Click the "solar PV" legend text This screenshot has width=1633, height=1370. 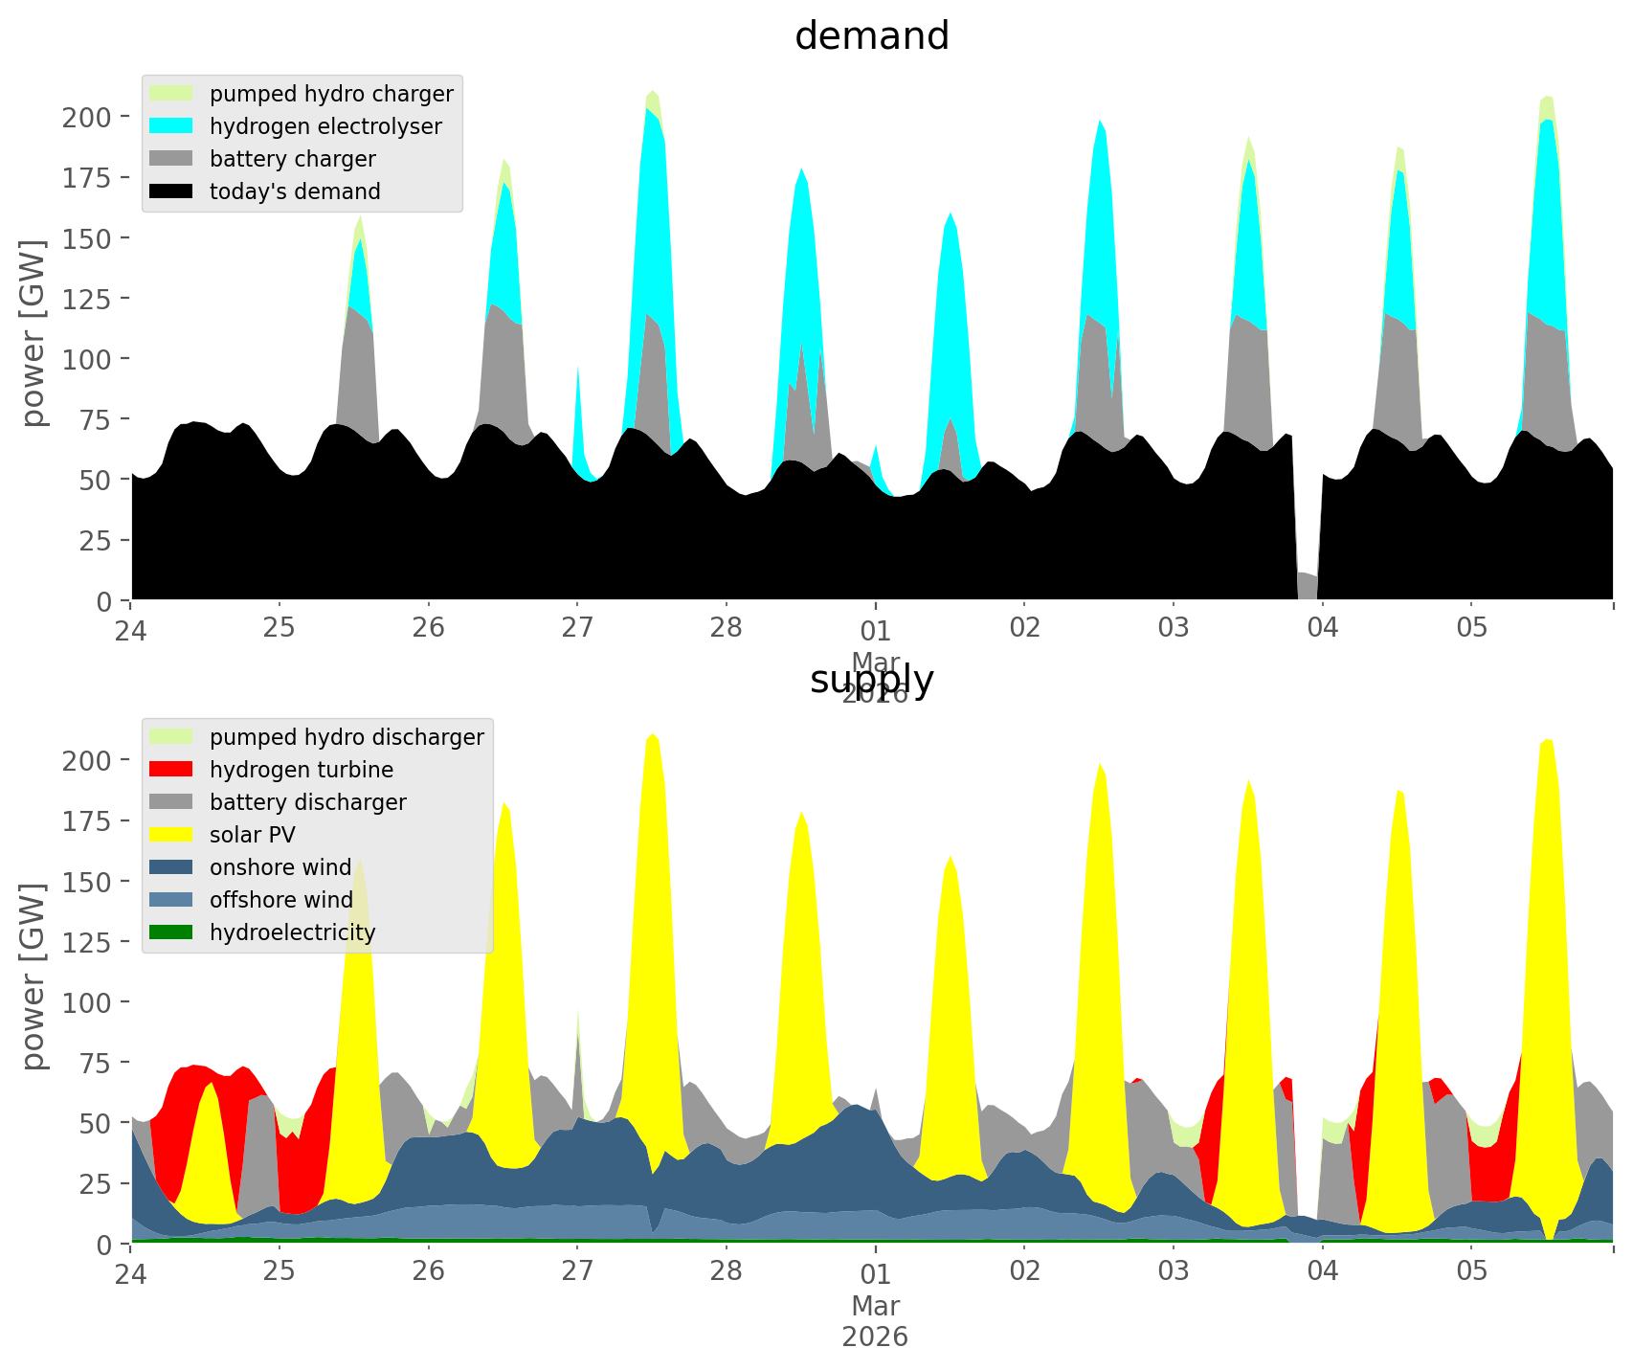coord(253,835)
